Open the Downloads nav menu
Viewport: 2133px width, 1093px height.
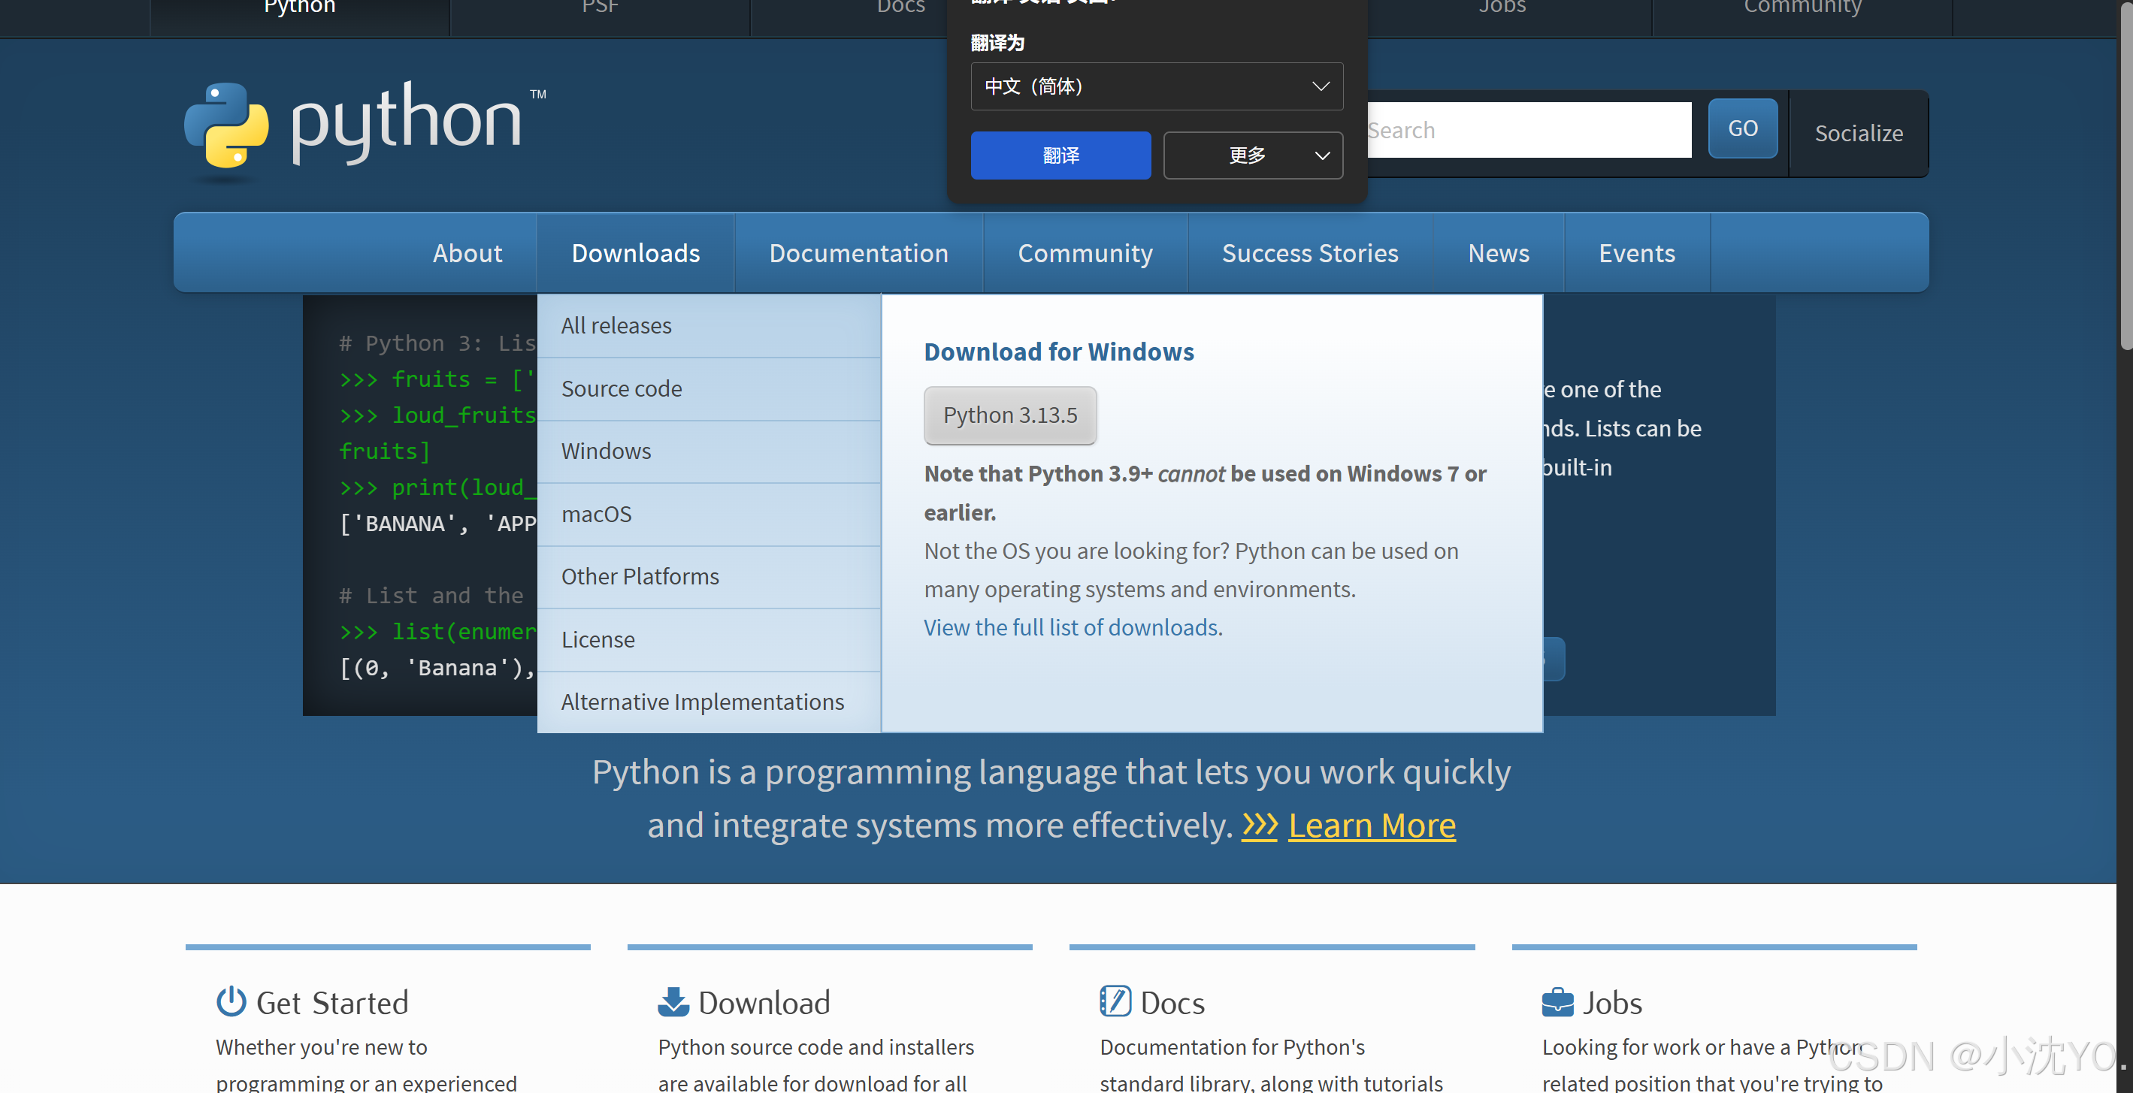636,252
